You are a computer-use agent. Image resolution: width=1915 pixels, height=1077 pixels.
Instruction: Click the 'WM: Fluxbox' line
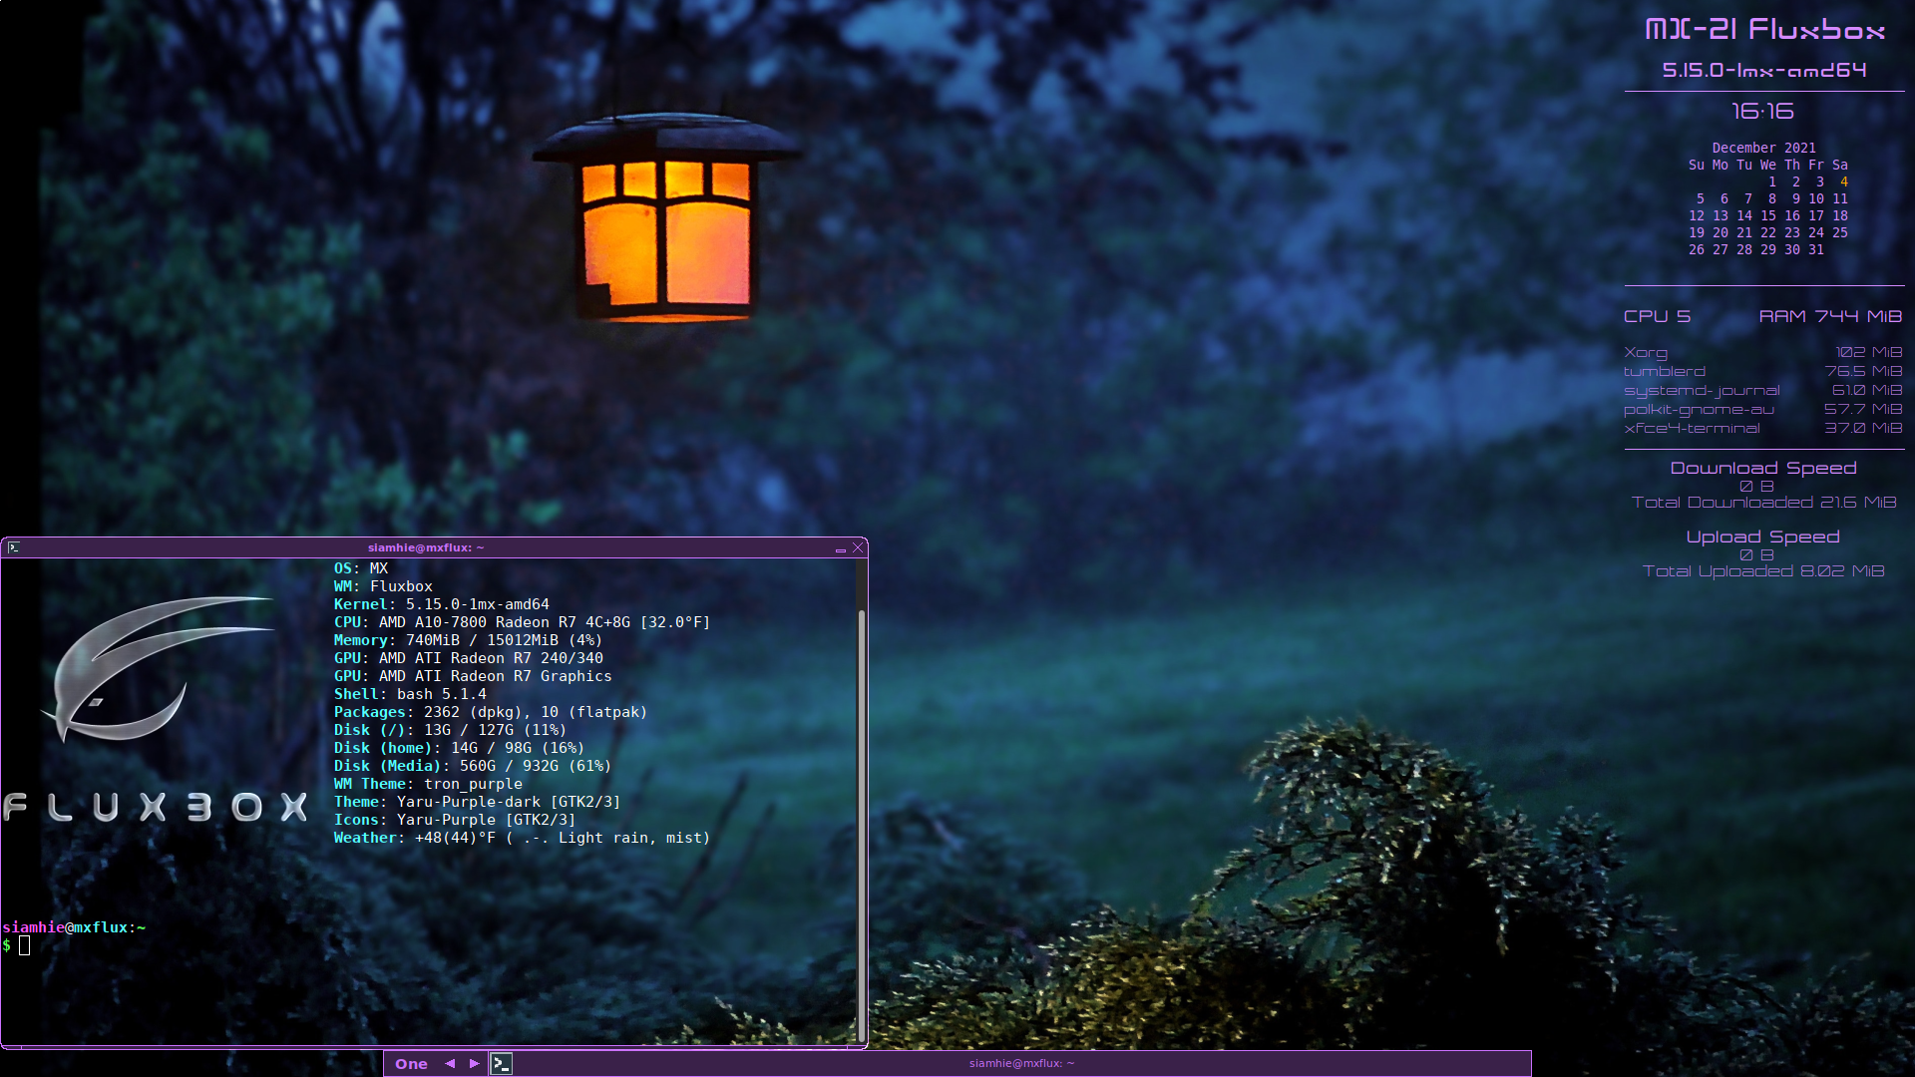pos(383,586)
